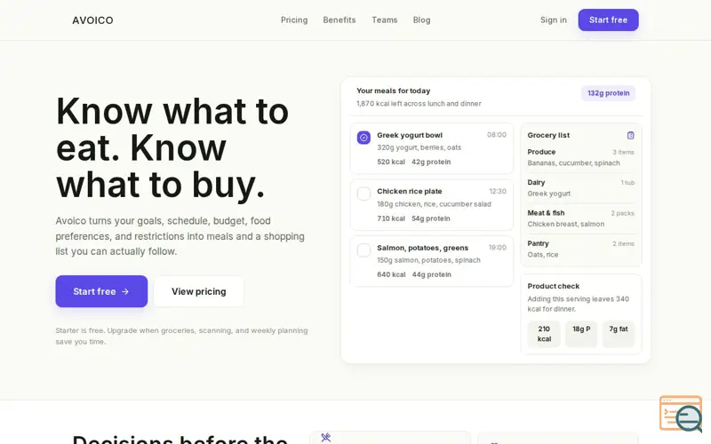Click the Produce grocery row
This screenshot has height=444, width=711.
[x=581, y=157]
